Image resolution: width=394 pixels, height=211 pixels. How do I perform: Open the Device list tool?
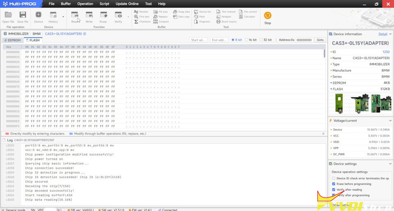tap(202, 12)
